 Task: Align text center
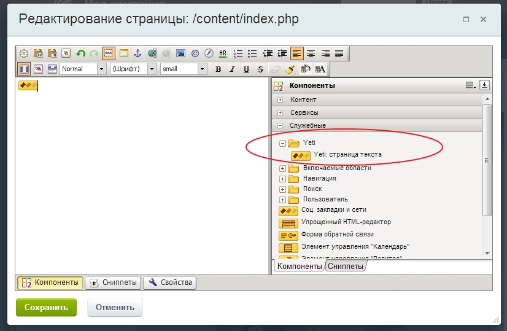click(311, 53)
